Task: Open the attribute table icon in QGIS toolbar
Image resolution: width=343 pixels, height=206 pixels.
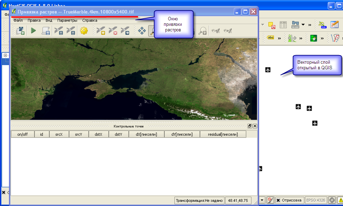Action: click(283, 24)
